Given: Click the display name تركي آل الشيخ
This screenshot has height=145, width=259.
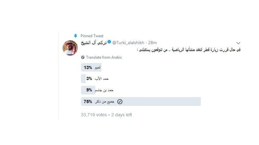Looking at the screenshot, I should point(94,43).
